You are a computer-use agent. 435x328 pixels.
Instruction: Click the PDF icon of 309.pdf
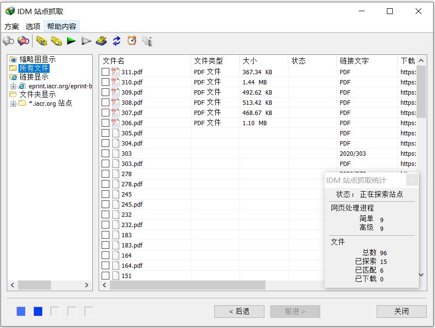[x=115, y=92]
